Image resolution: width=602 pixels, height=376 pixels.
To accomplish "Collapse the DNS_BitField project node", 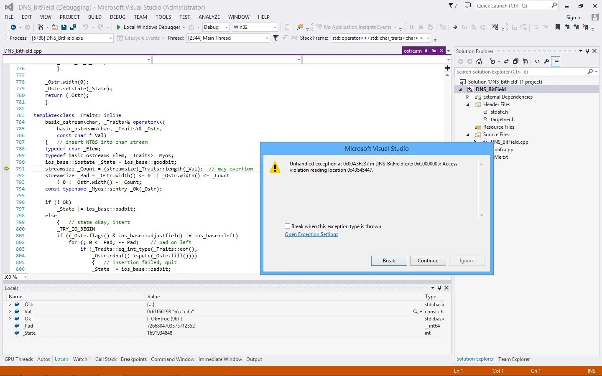I will (x=460, y=89).
